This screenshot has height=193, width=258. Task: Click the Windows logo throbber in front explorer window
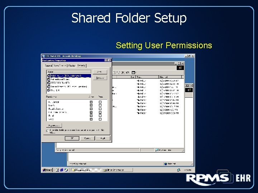click(x=180, y=68)
